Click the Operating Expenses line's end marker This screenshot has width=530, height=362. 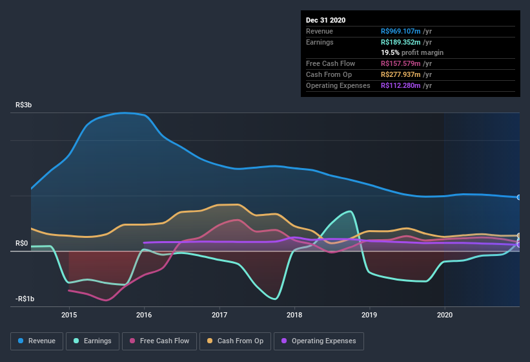pos(519,244)
